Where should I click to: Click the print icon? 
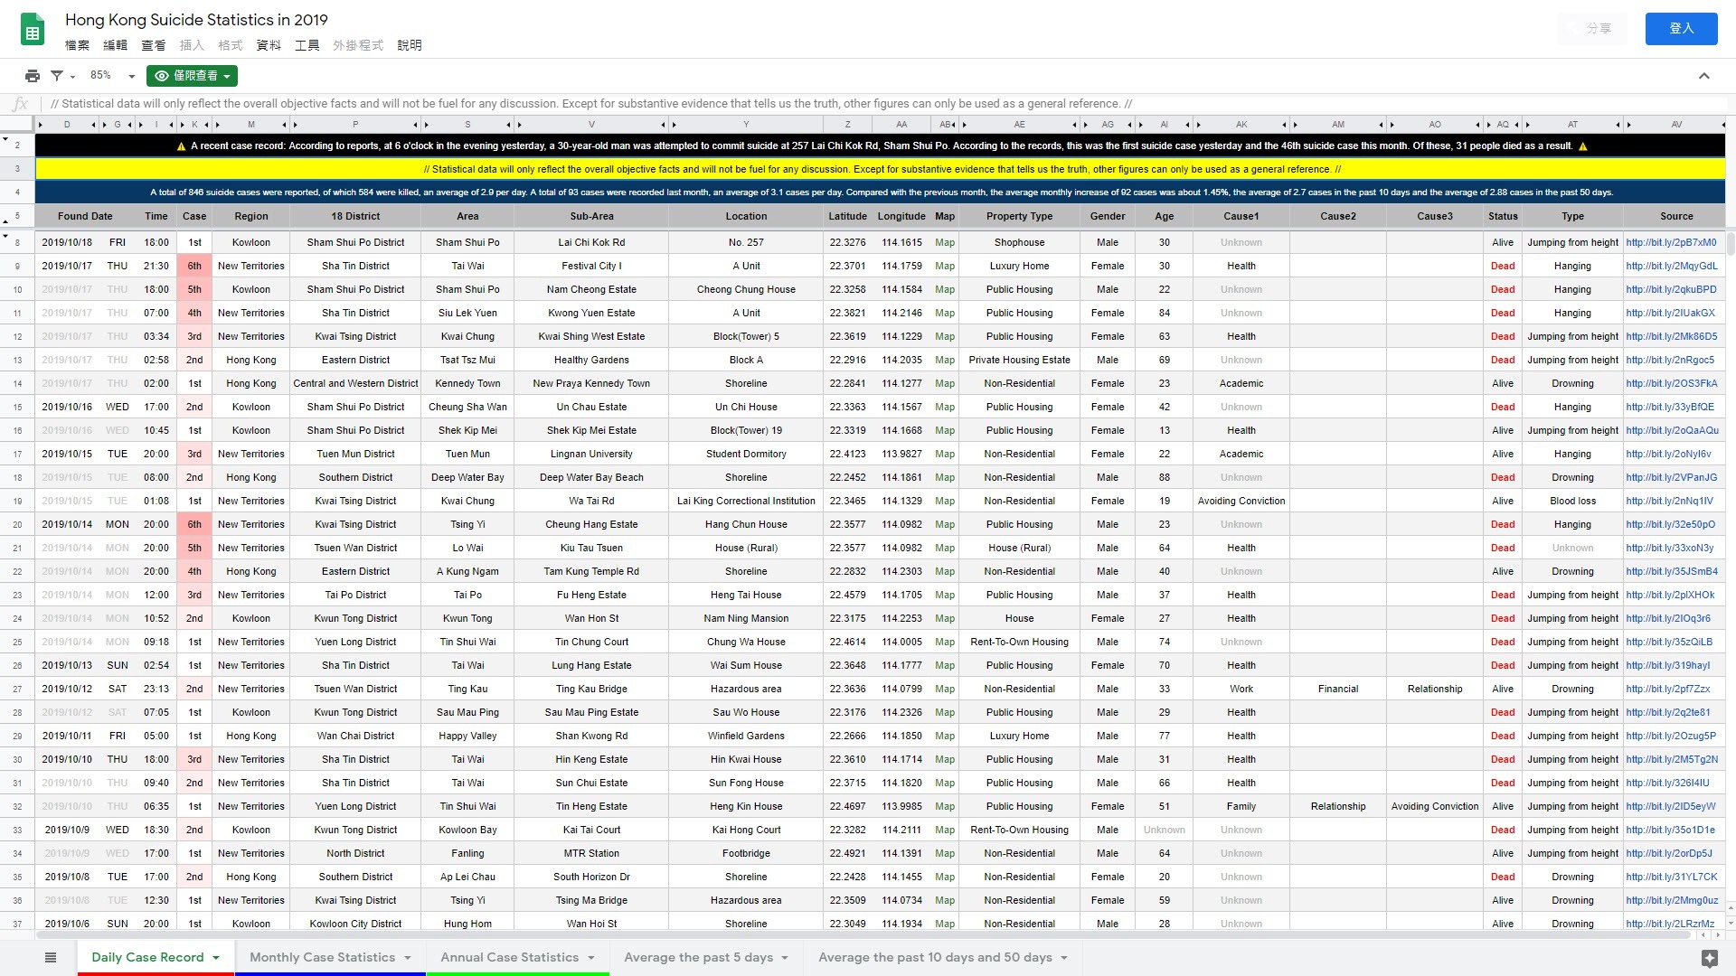33,76
